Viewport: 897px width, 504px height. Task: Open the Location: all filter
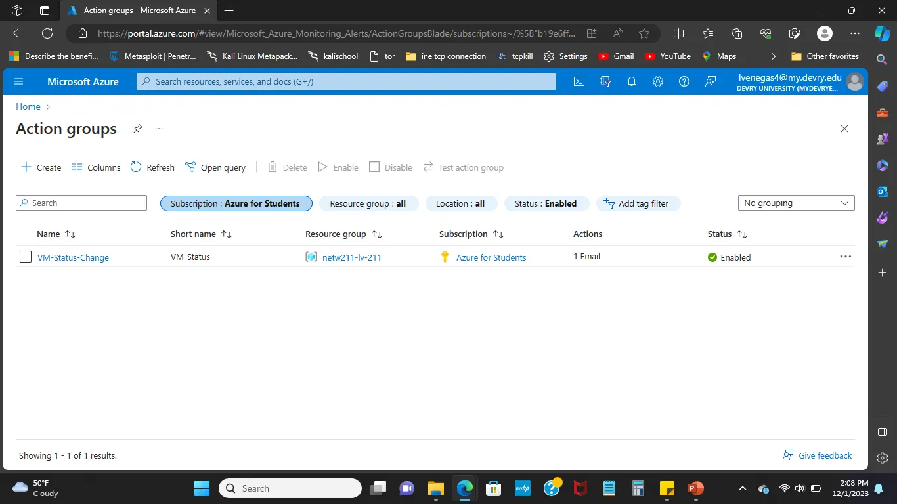tap(460, 203)
